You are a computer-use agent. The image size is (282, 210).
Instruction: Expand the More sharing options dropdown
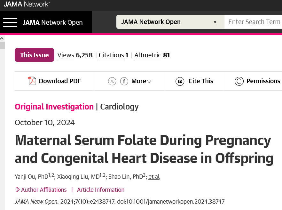[141, 81]
